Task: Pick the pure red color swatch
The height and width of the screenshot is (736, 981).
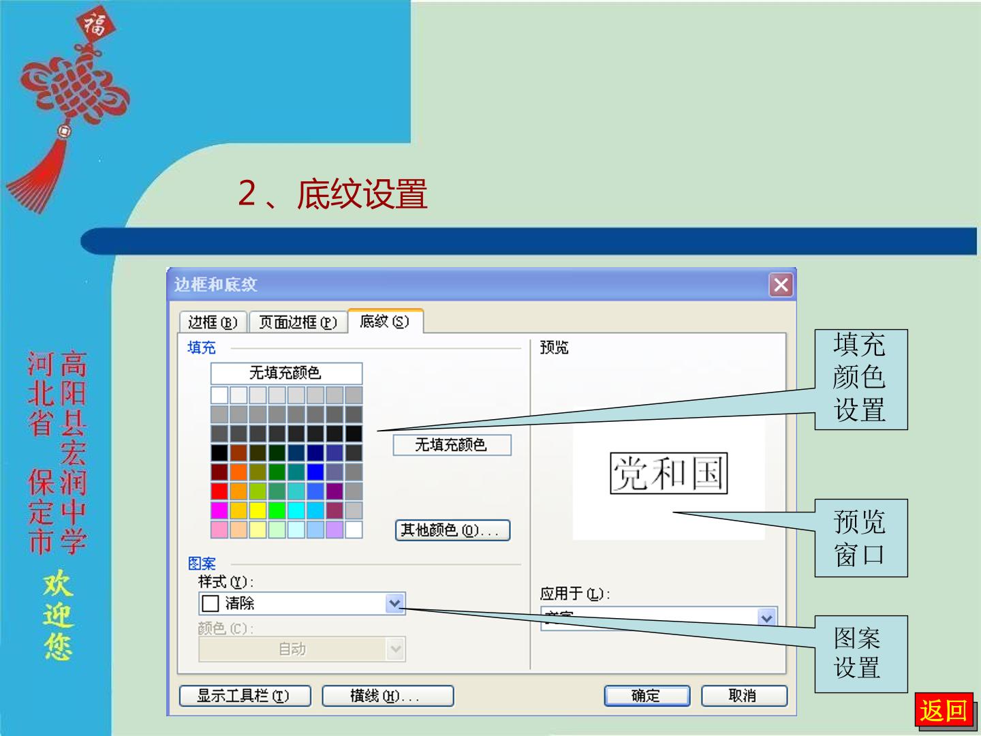Action: point(219,491)
